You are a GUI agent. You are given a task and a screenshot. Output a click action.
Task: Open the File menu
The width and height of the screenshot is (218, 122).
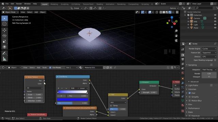click(x=7, y=4)
